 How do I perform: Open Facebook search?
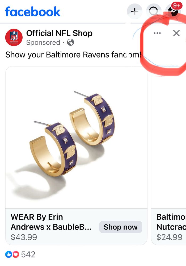(x=154, y=11)
